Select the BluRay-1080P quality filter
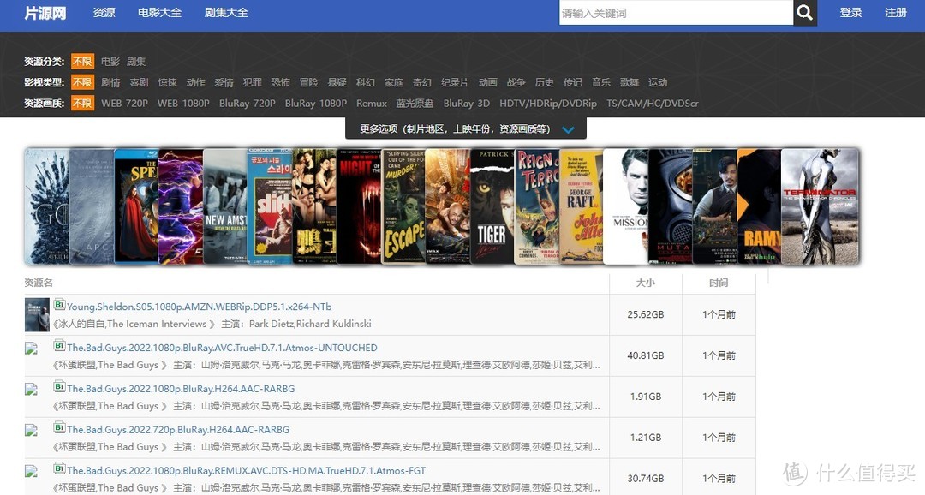 [316, 103]
